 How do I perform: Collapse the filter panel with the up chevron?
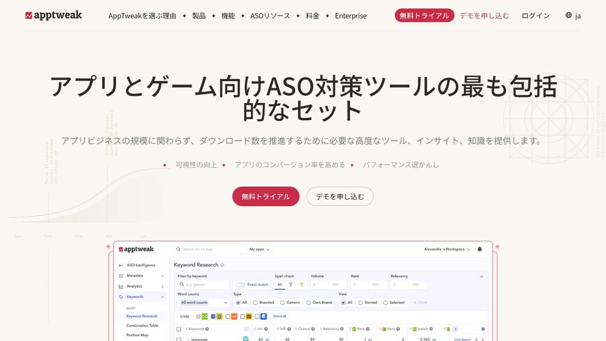click(482, 277)
